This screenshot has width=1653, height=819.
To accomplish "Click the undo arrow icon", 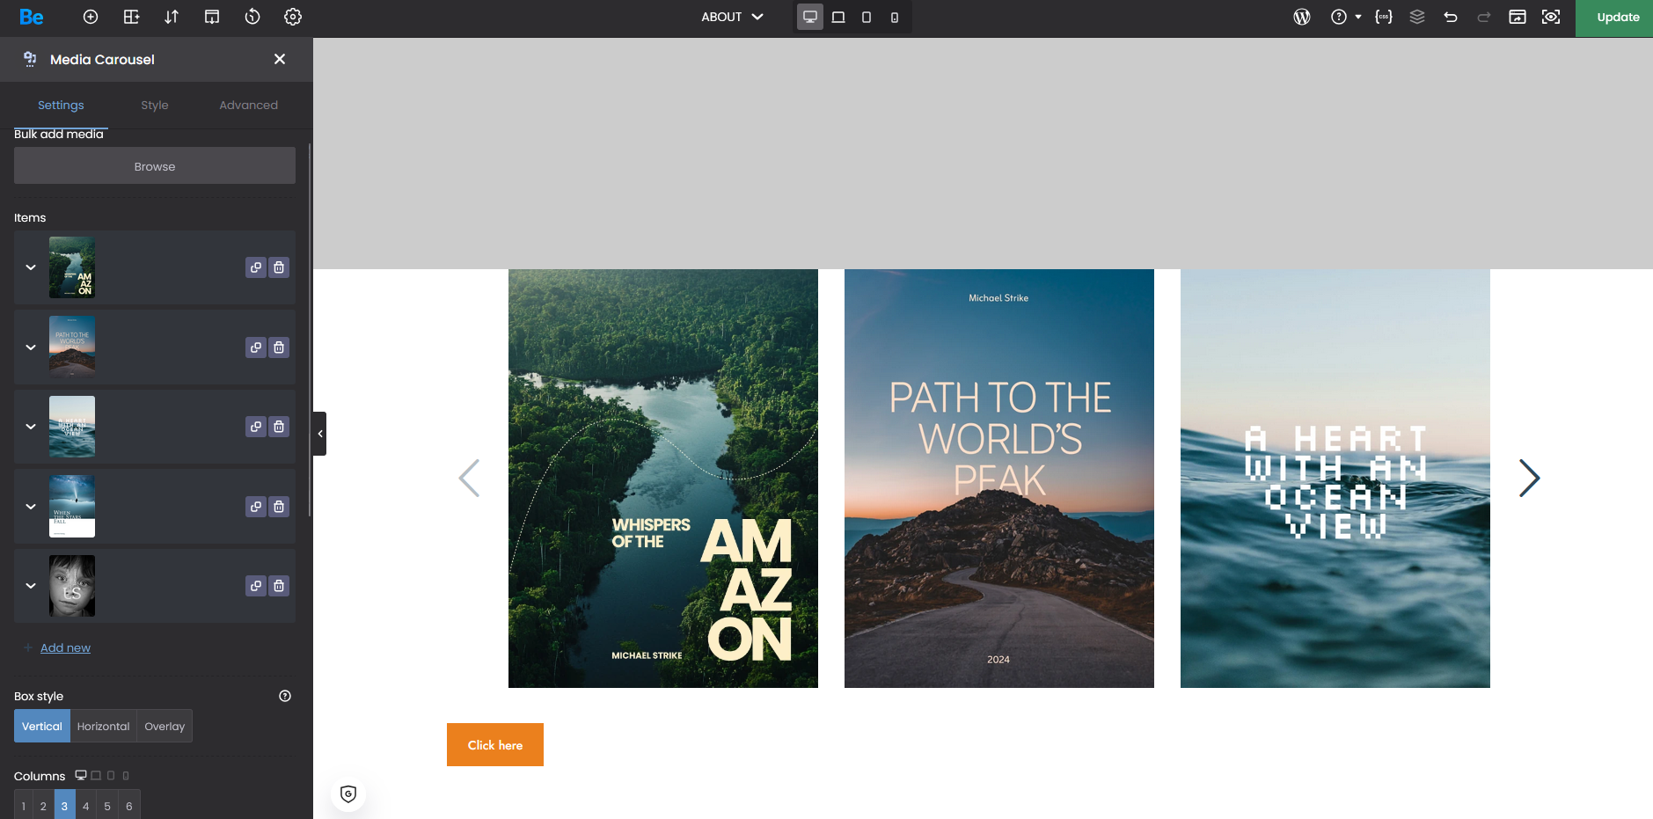I will [1451, 17].
